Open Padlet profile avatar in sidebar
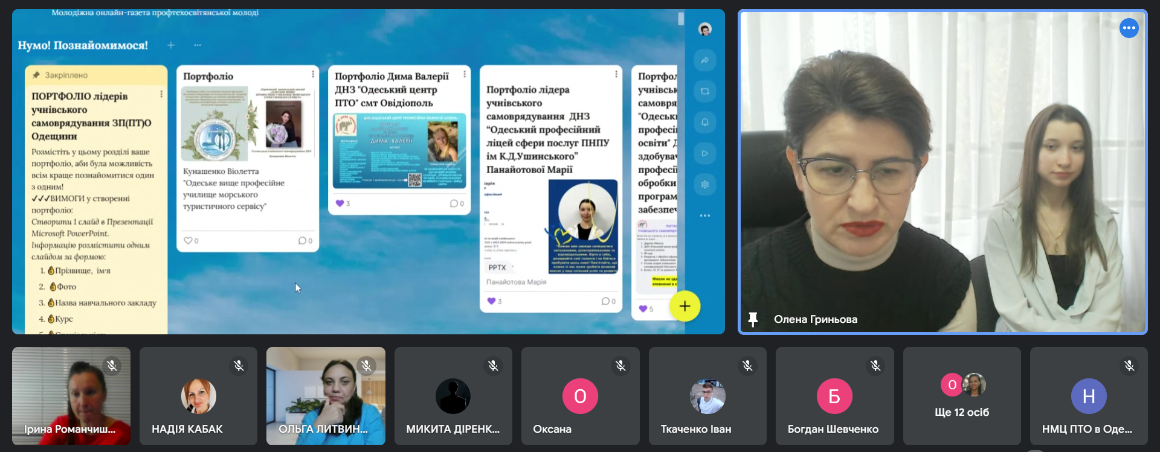The image size is (1160, 452). pos(704,29)
